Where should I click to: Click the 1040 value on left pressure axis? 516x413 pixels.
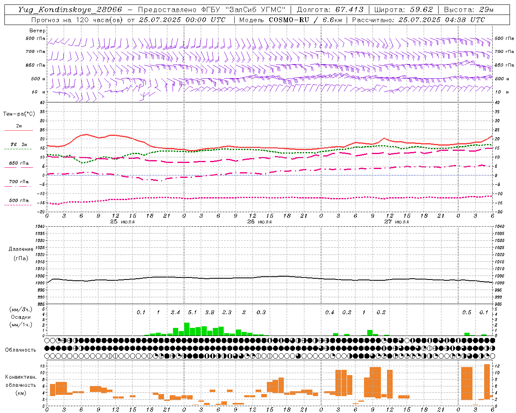(40, 226)
